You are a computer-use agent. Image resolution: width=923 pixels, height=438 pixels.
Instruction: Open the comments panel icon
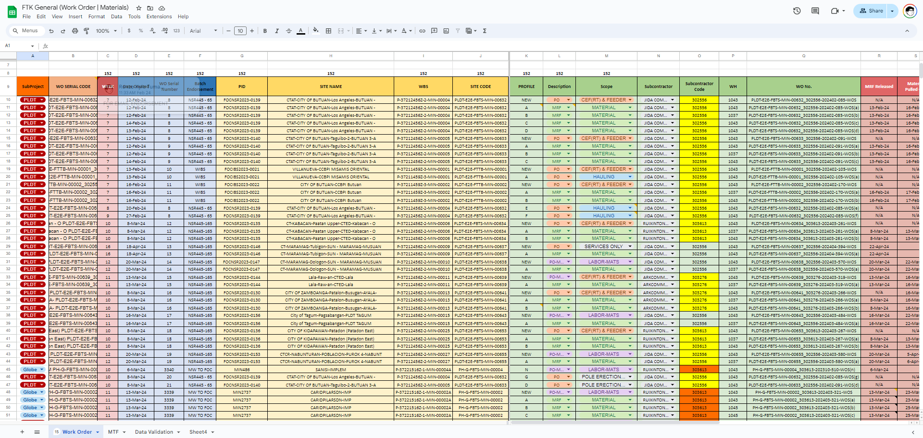tap(815, 11)
